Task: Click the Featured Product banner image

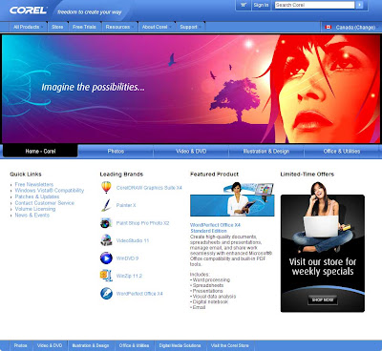Action: 232,199
